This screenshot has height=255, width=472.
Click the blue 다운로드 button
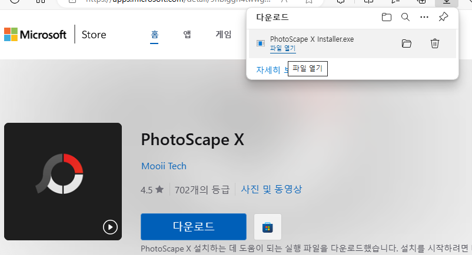[x=194, y=227]
